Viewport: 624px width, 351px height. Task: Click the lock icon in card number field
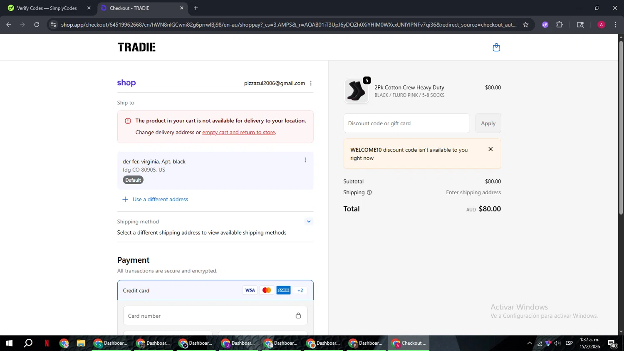298,316
